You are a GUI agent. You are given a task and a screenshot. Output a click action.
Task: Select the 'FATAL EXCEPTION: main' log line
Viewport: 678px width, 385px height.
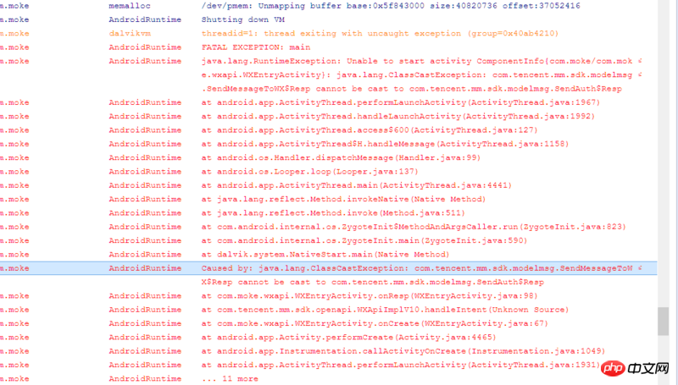coord(256,47)
